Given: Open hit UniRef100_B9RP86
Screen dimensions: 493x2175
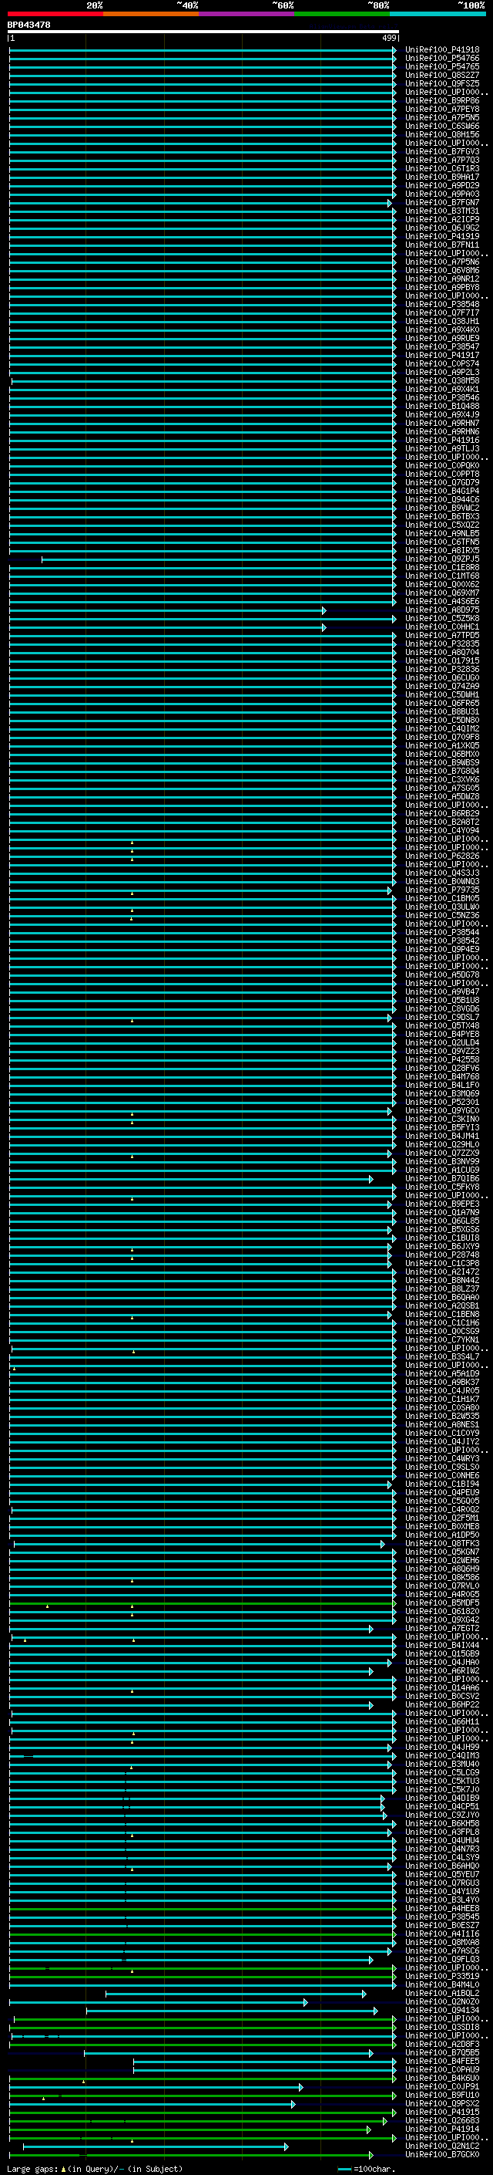Looking at the screenshot, I should (442, 100).
